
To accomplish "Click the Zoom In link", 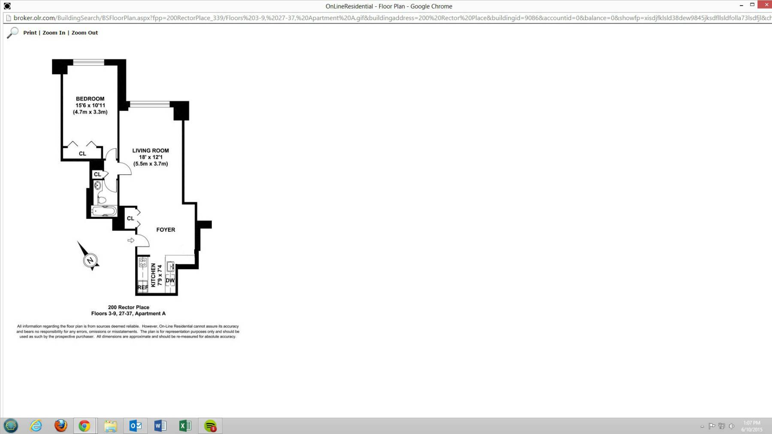I will pyautogui.click(x=54, y=33).
